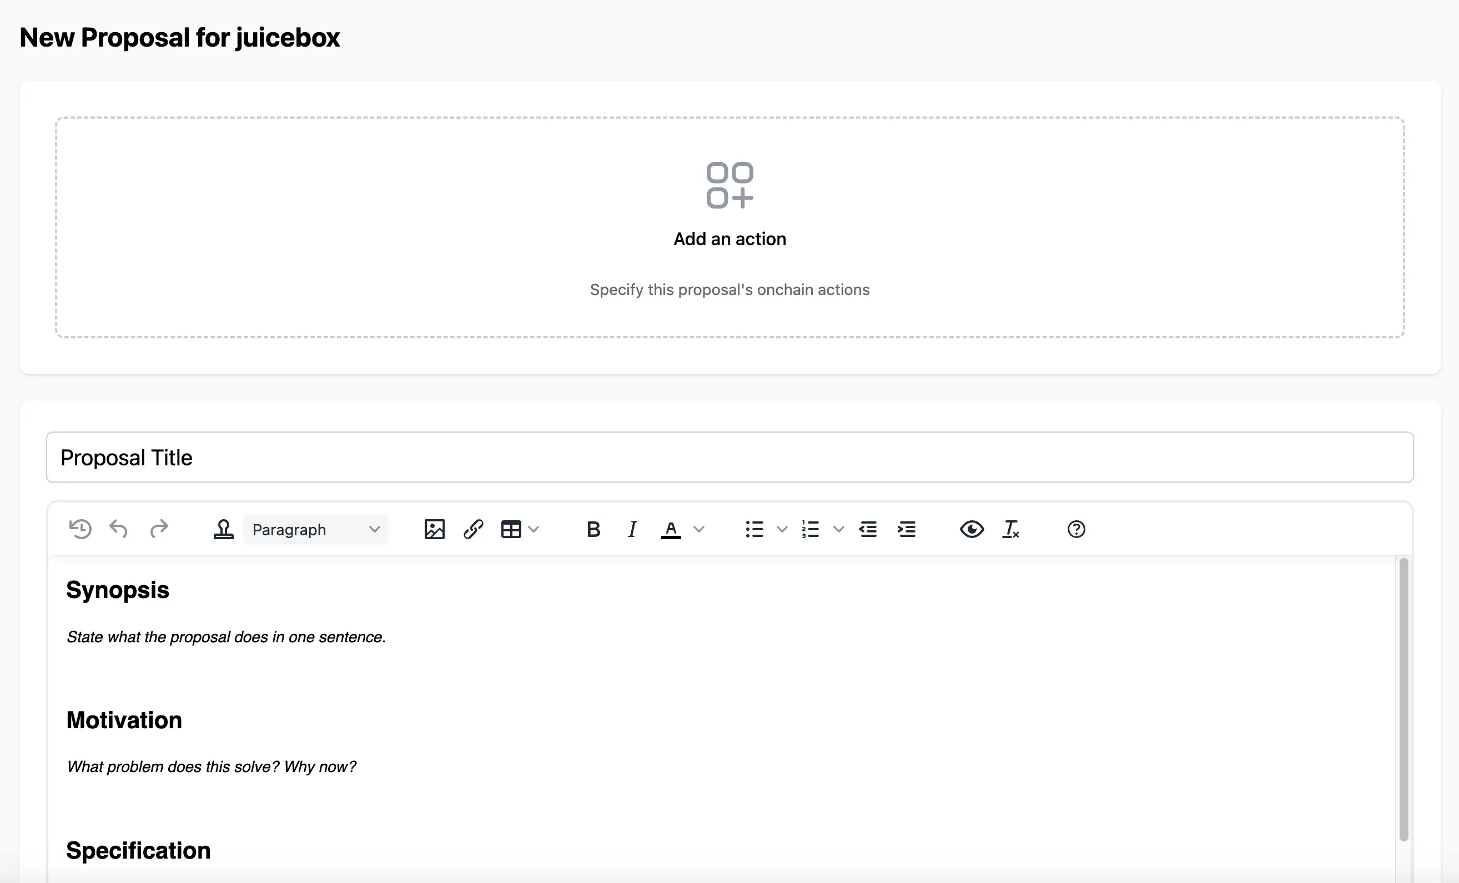
Task: Insert a hyperlink in the editor
Action: coord(472,529)
